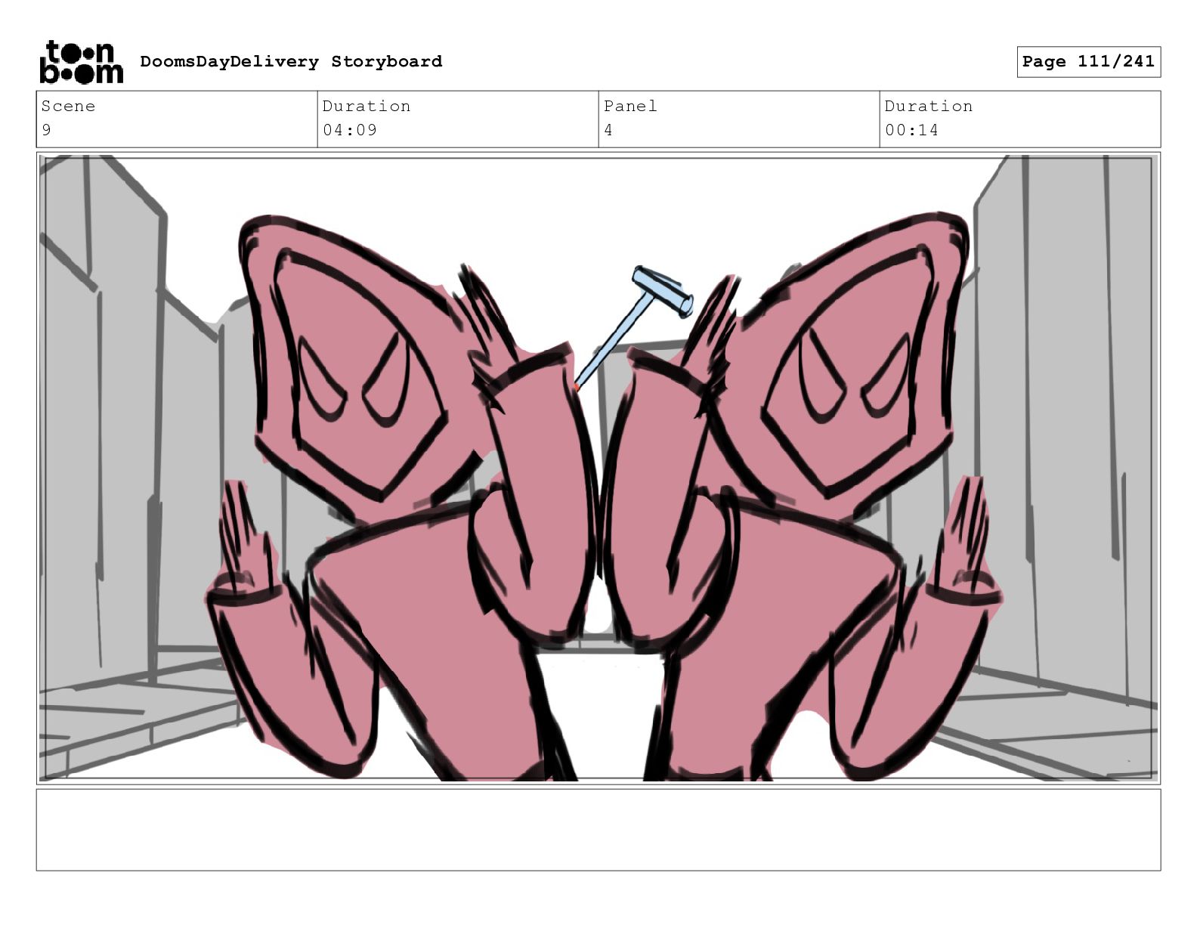Click the blue hammer in the drawing
The width and height of the screenshot is (1197, 925).
(x=633, y=328)
